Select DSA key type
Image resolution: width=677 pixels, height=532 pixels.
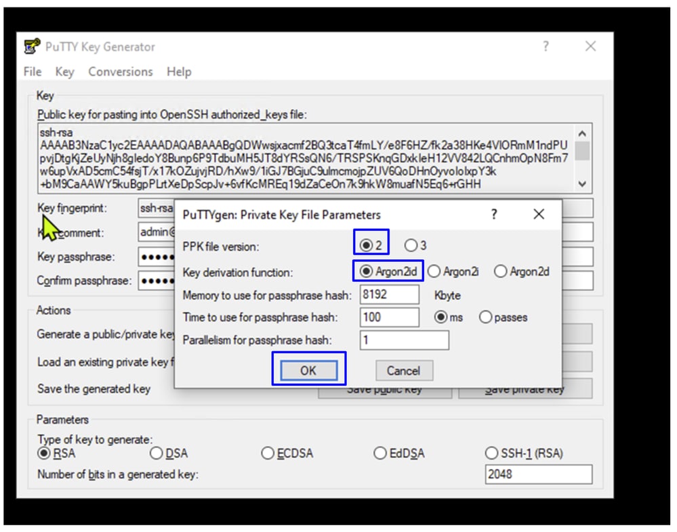click(x=168, y=453)
